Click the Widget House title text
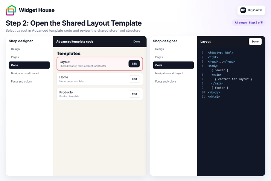The height and width of the screenshot is (181, 271). pyautogui.click(x=37, y=10)
